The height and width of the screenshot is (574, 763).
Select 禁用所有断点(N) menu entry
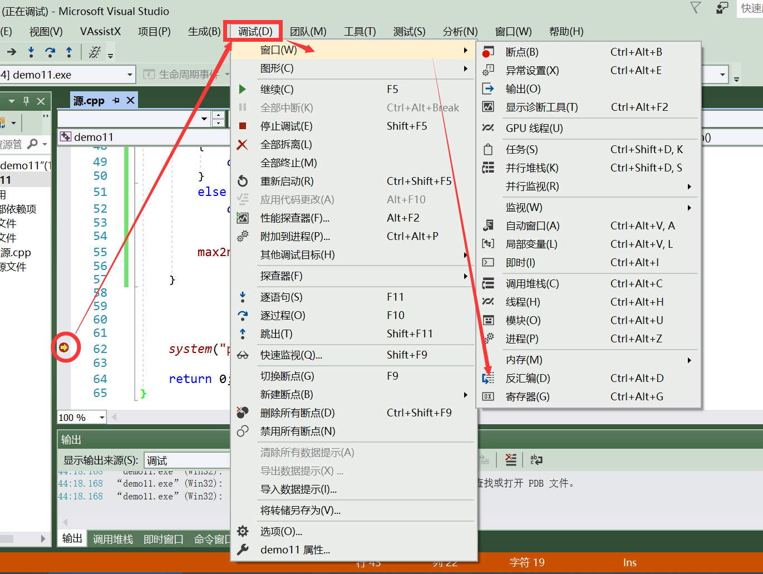click(x=354, y=431)
